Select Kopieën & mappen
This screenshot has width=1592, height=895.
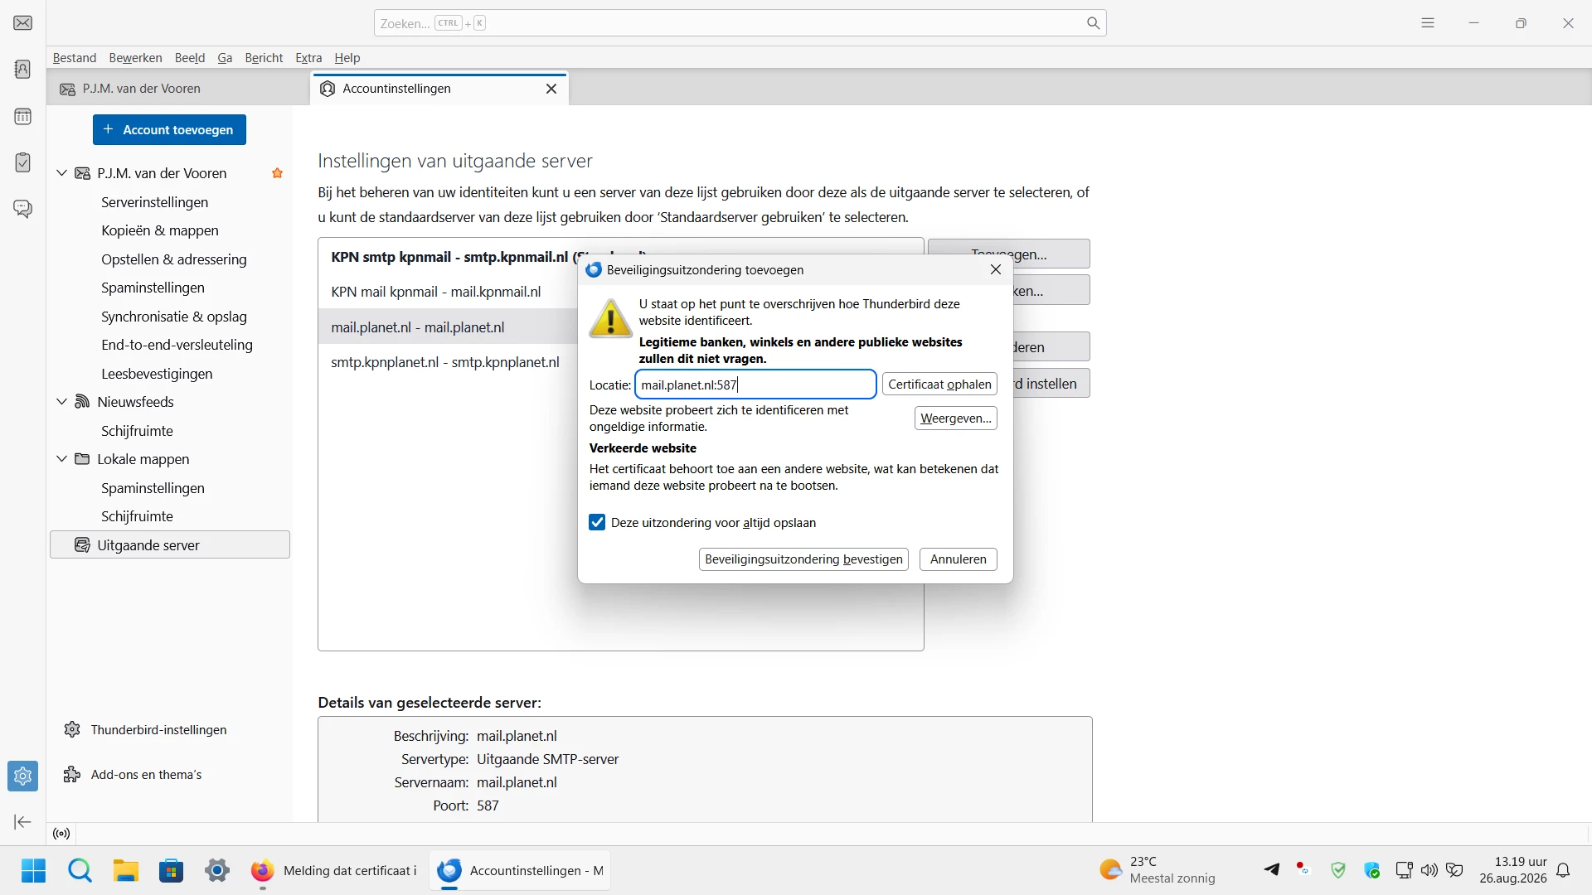pyautogui.click(x=160, y=230)
